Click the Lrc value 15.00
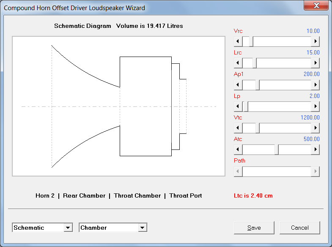Image resolution: width=332 pixels, height=247 pixels. 313,52
